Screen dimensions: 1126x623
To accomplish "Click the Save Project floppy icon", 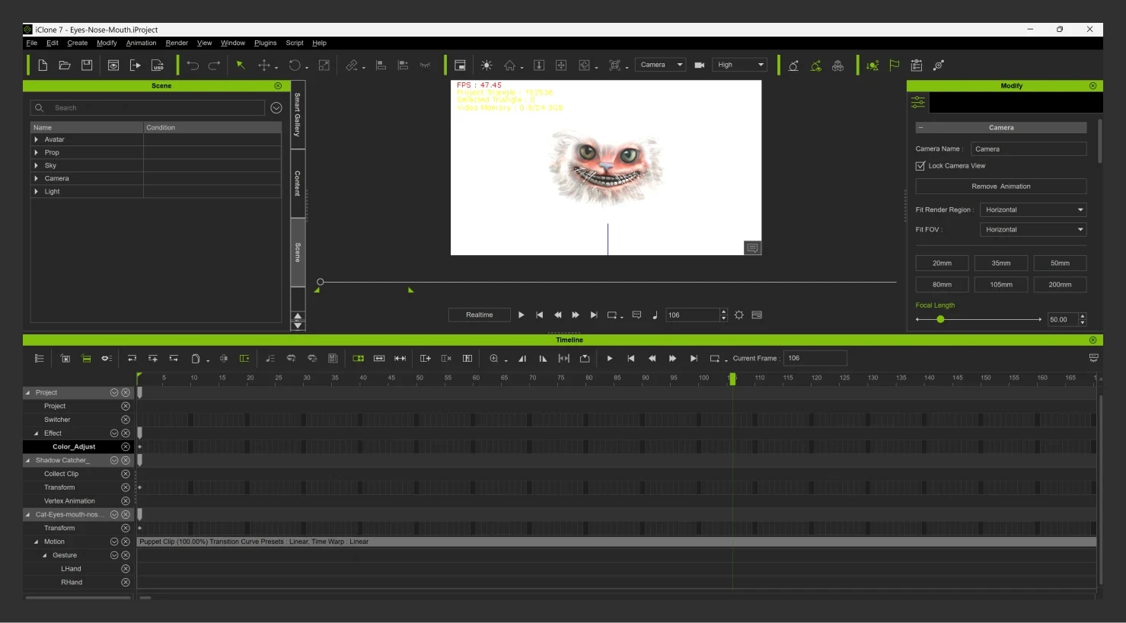I will click(87, 65).
